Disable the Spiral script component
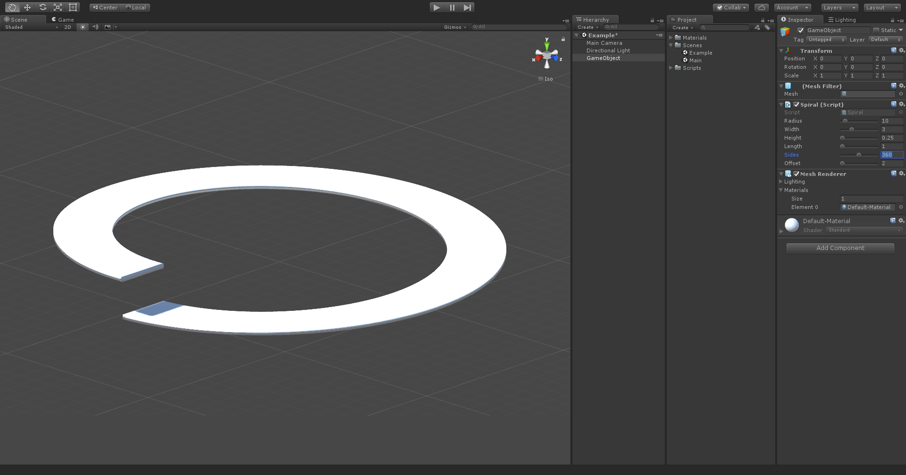Image resolution: width=906 pixels, height=475 pixels. click(797, 105)
